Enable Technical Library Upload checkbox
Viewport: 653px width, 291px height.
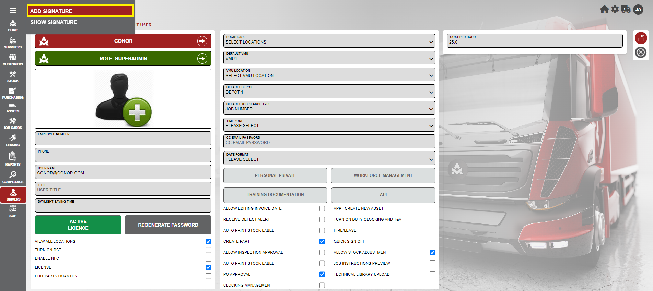(432, 274)
